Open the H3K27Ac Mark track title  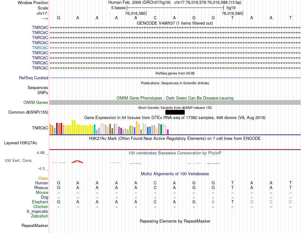tap(175, 139)
